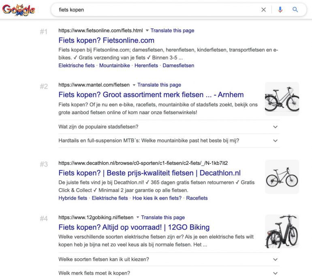Open Hybride fiets sitelink under Decathlon
The image size is (312, 279).
[x=73, y=198]
